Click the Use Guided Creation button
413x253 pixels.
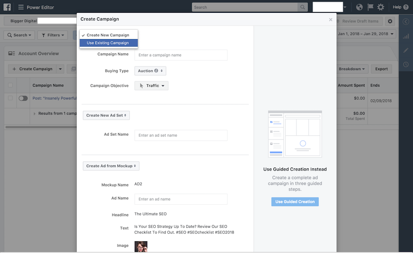295,202
